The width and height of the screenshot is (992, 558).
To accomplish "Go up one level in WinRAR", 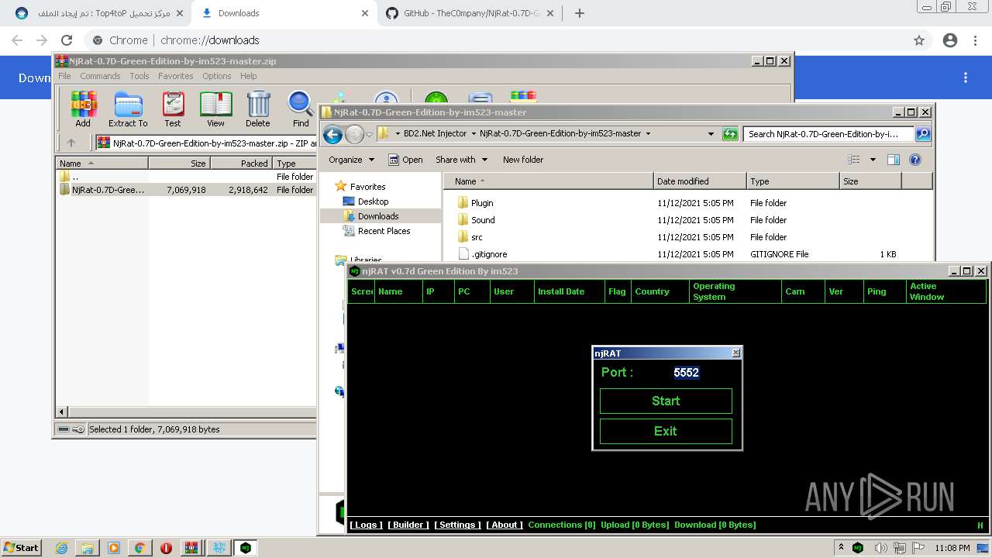I will tap(71, 143).
